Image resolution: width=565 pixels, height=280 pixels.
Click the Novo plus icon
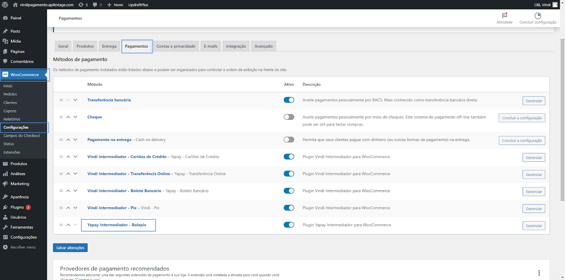pyautogui.click(x=109, y=5)
